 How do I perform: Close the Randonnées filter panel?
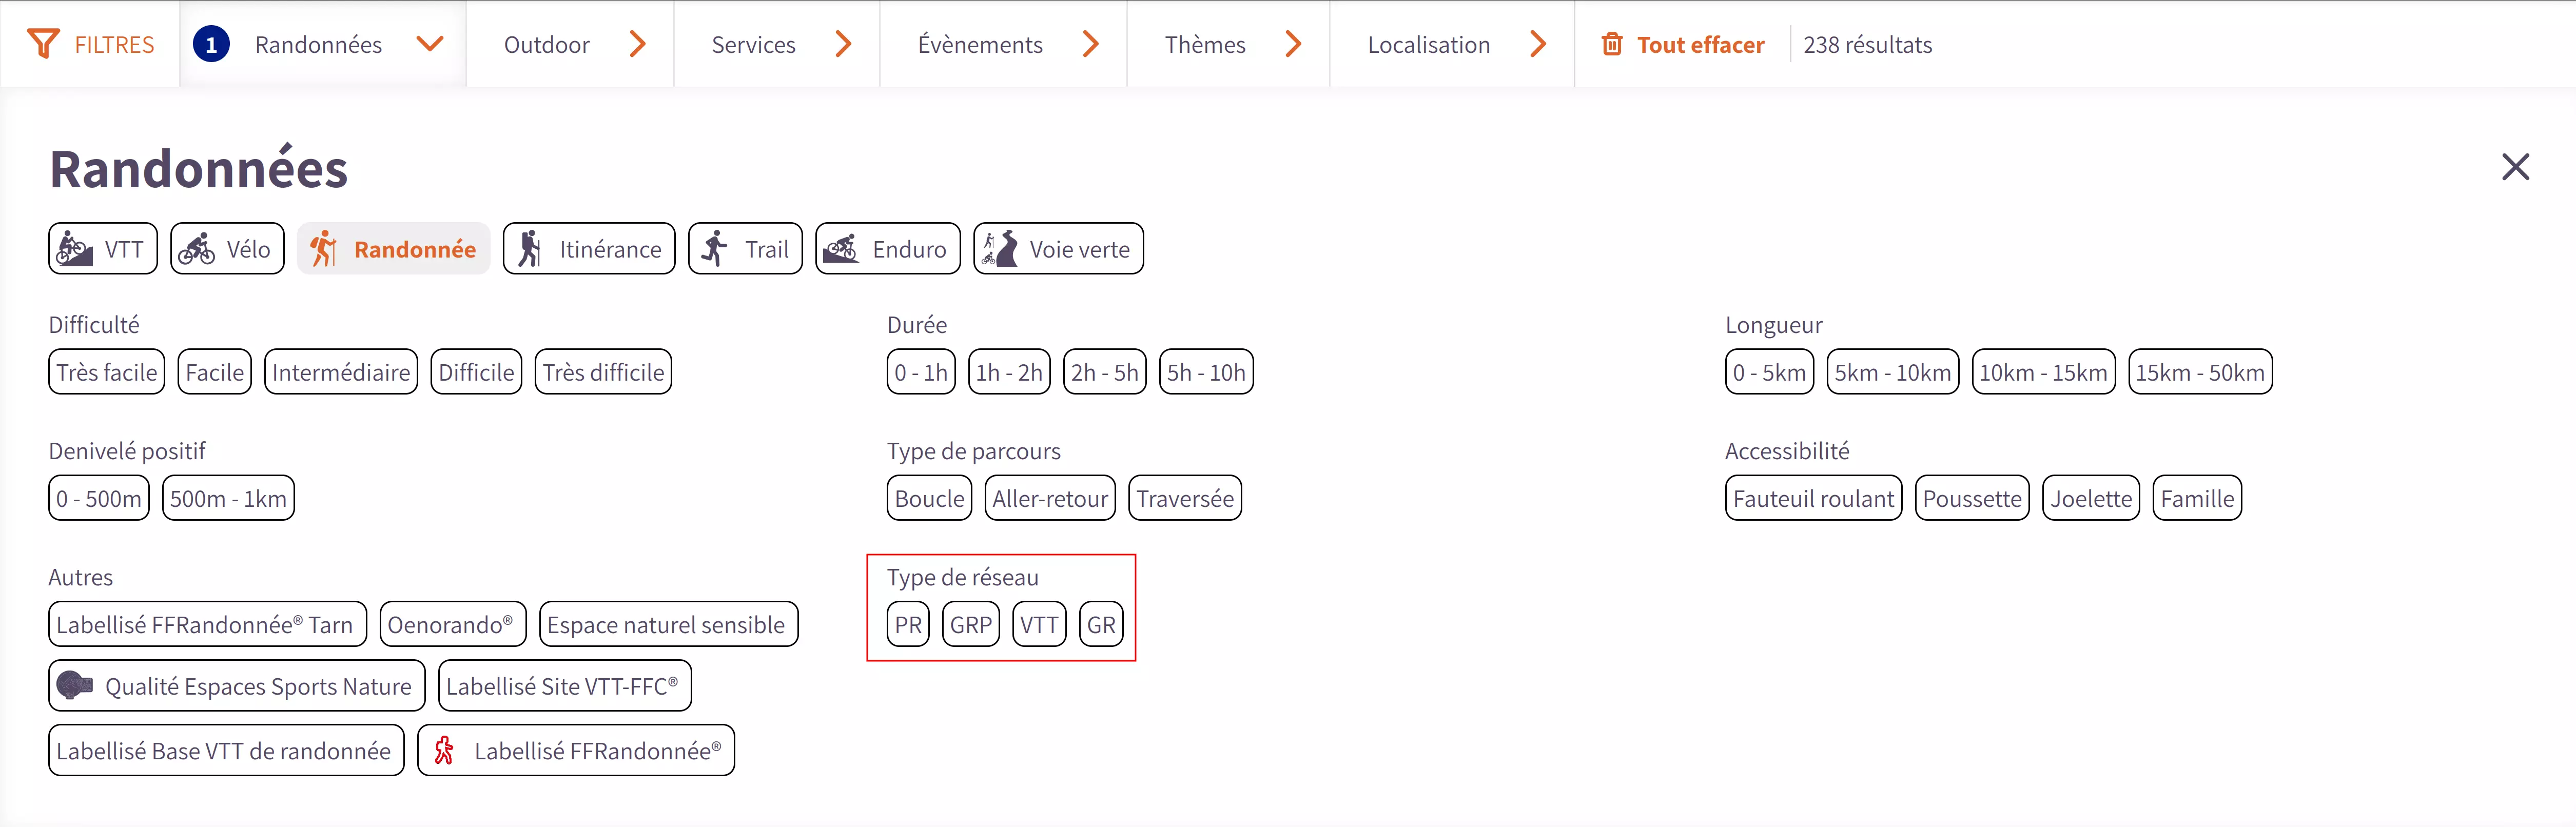coord(2515,167)
